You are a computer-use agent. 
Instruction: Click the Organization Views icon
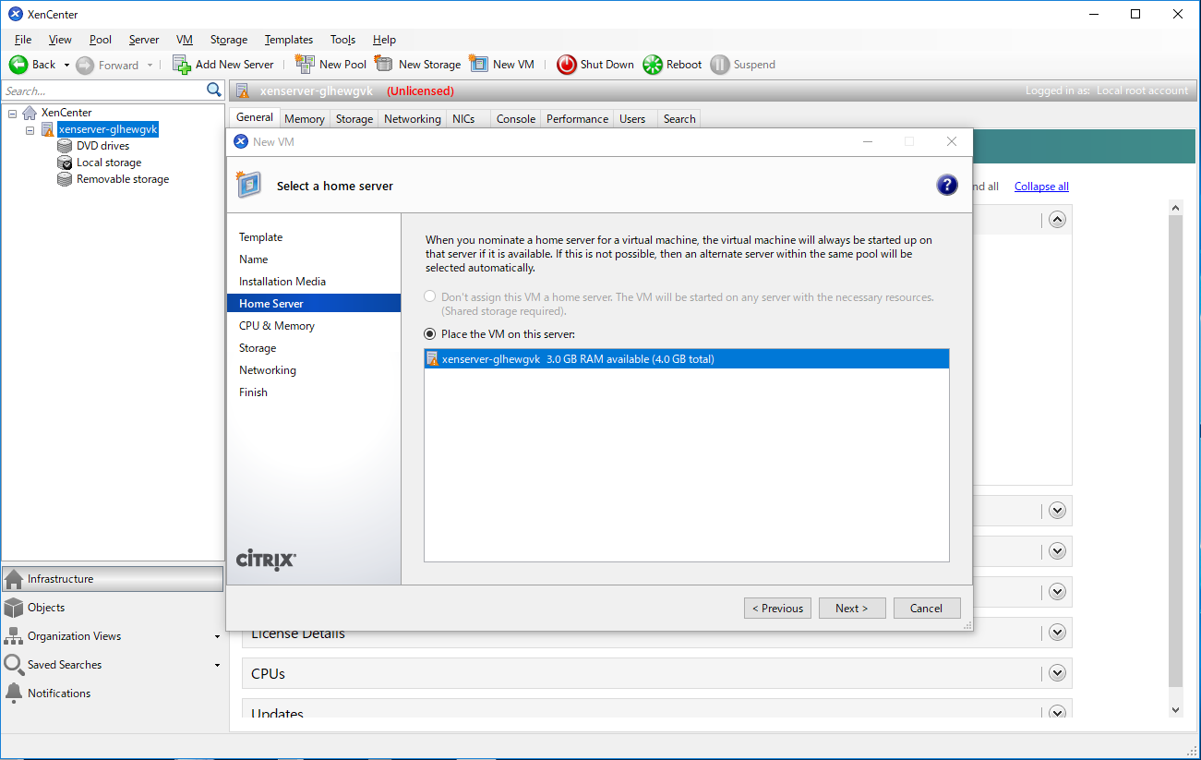point(14,636)
